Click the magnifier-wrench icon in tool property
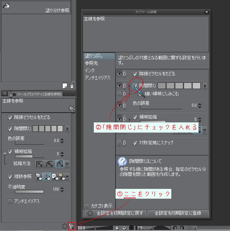This screenshot has width=230, height=231. (x=72, y=108)
